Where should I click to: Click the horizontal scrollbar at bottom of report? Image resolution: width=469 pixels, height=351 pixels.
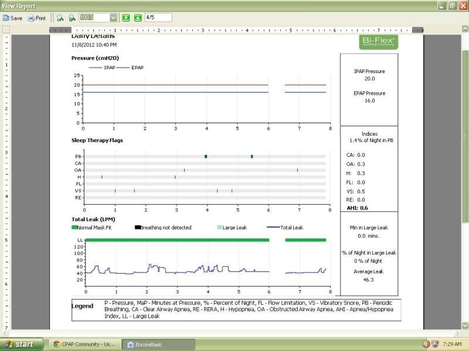pyautogui.click(x=230, y=333)
